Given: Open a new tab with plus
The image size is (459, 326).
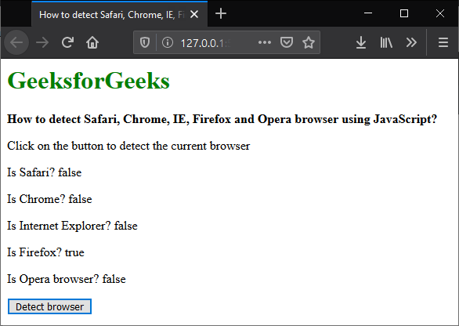Looking at the screenshot, I should 221,14.
